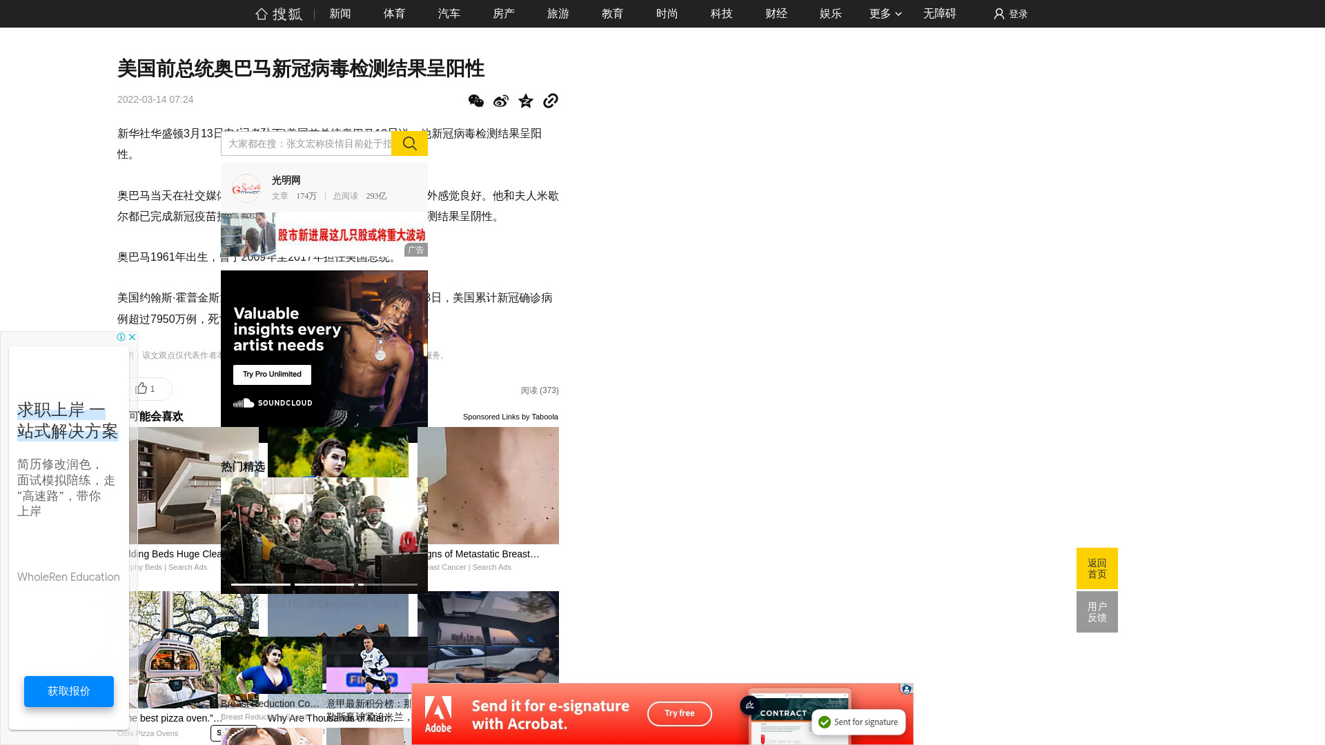This screenshot has height=745, width=1325.
Task: Open 用户反馈 feedback button
Action: (x=1097, y=612)
